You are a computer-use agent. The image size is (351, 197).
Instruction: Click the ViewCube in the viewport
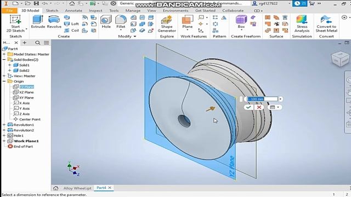(x=340, y=59)
